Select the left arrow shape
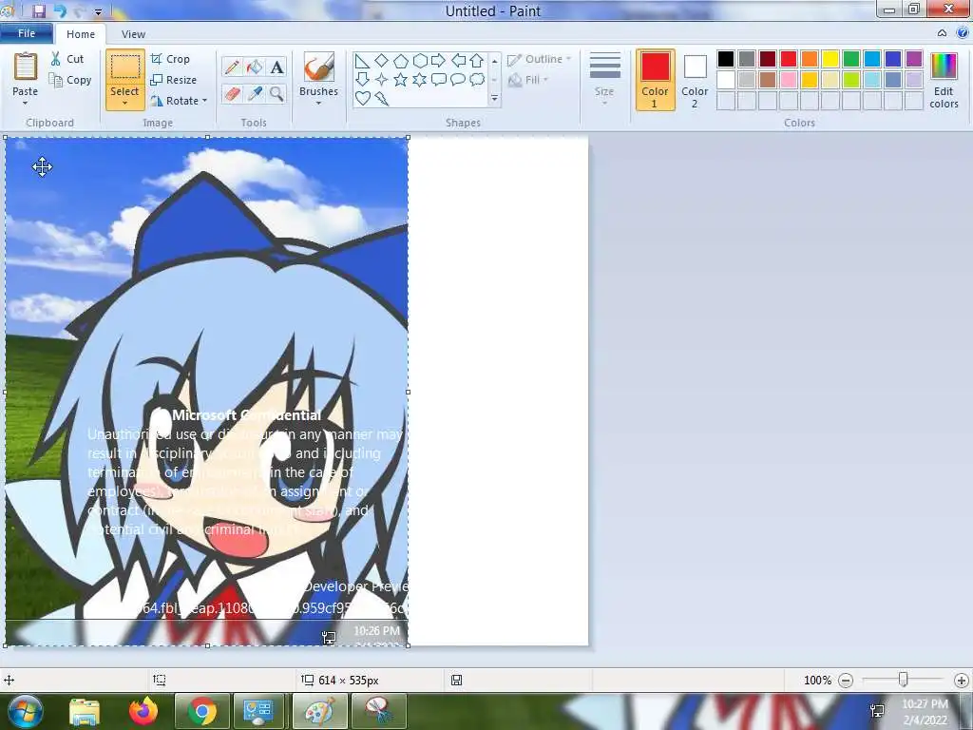The height and width of the screenshot is (730, 973). point(458,60)
